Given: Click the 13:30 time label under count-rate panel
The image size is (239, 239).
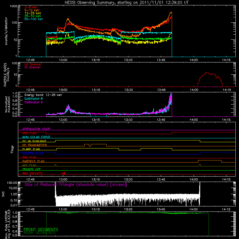Looking at the screenshot, I should (x=128, y=60).
